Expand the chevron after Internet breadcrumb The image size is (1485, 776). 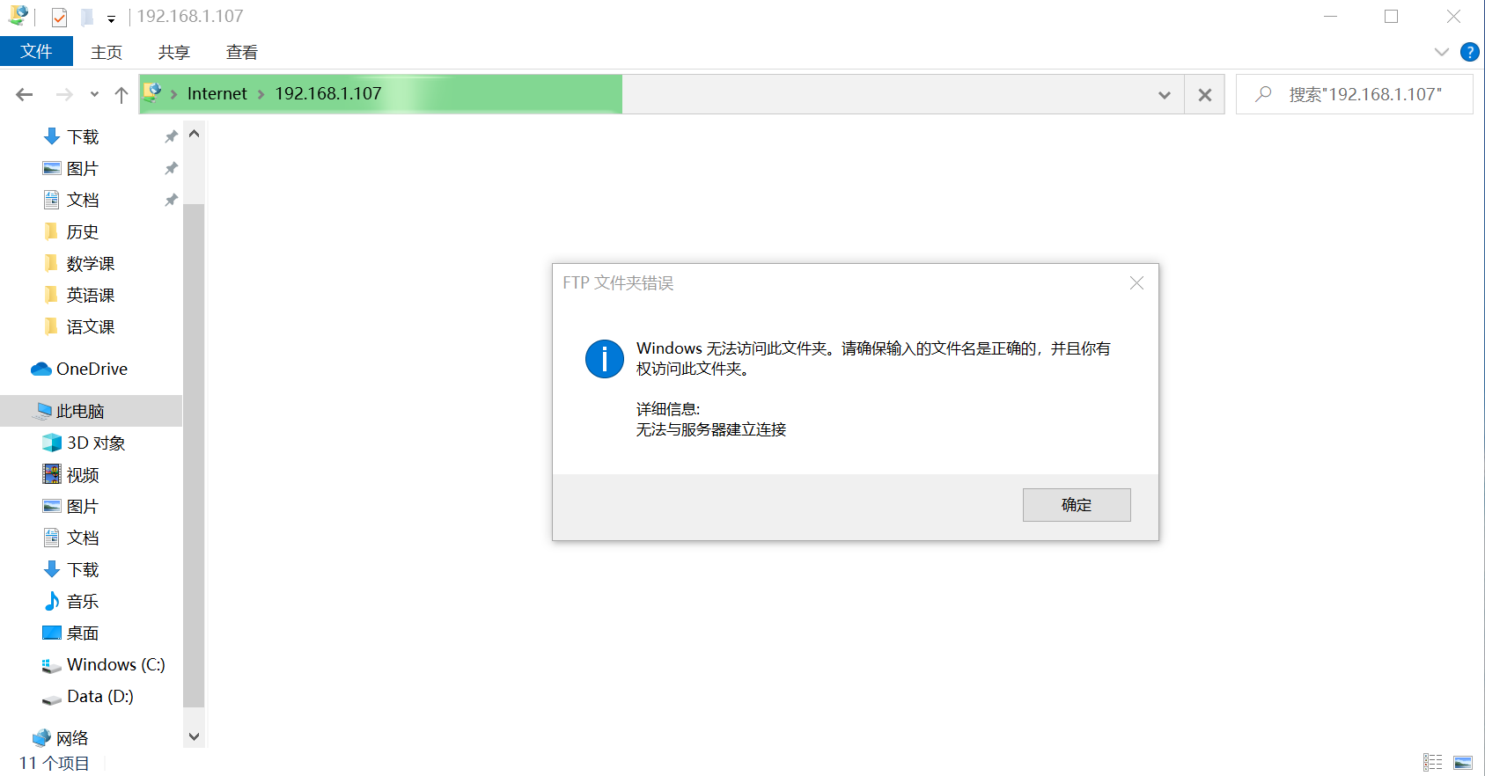[261, 95]
